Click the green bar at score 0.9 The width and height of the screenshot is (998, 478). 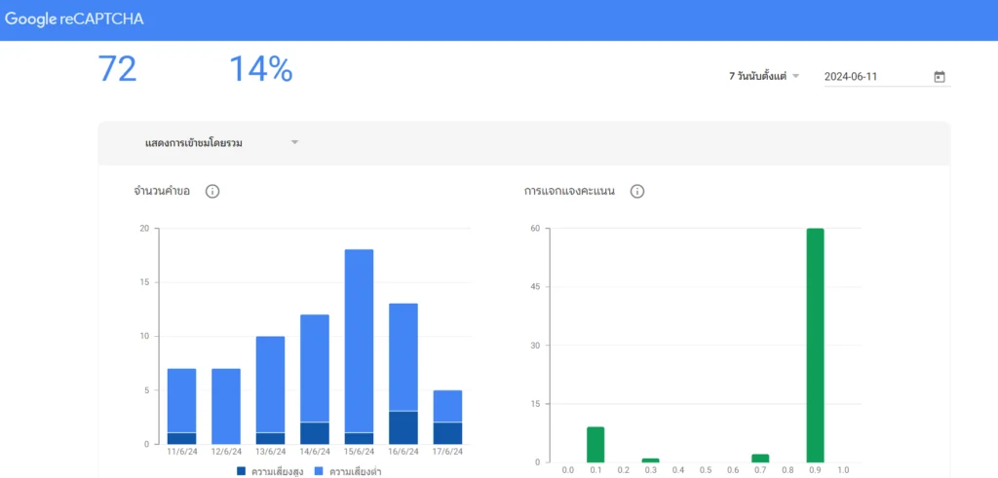tap(816, 346)
